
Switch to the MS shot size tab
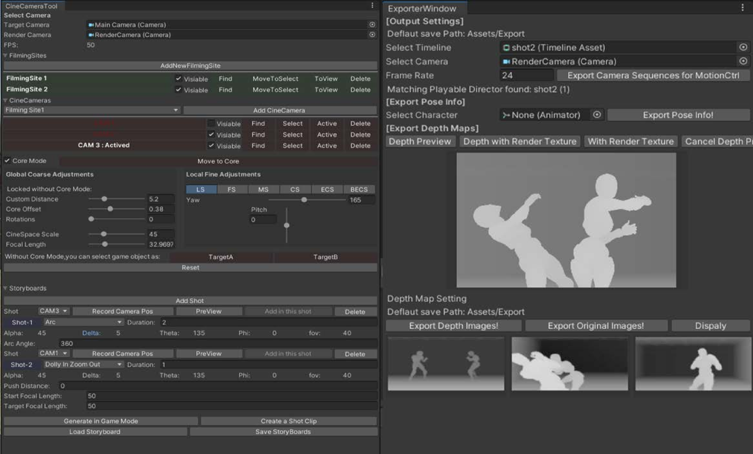[x=263, y=189]
